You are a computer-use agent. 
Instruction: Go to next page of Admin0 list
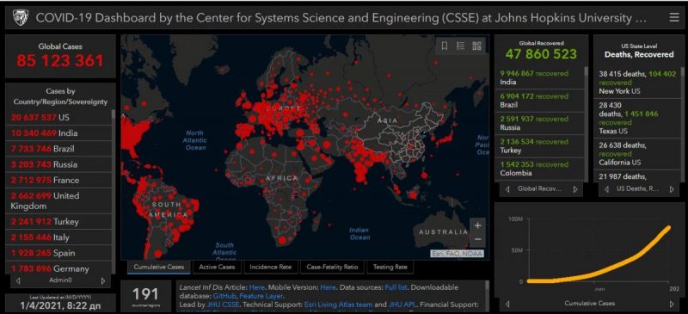click(x=103, y=280)
